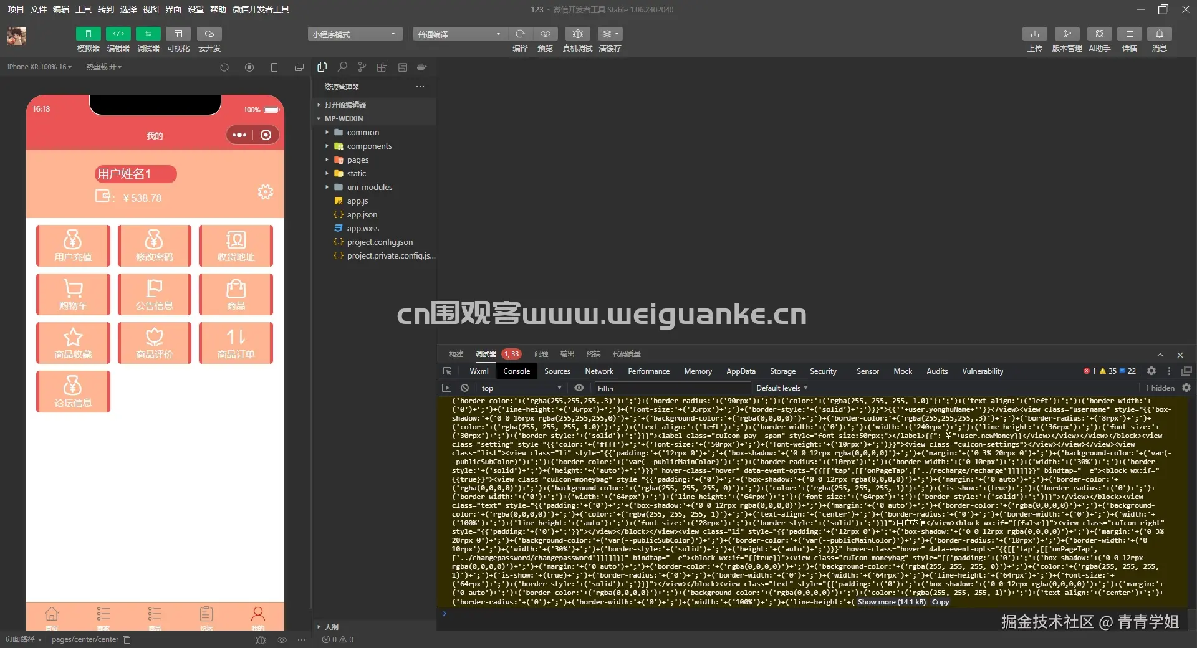Open 版本管理 version control
The height and width of the screenshot is (648, 1197).
coord(1067,34)
